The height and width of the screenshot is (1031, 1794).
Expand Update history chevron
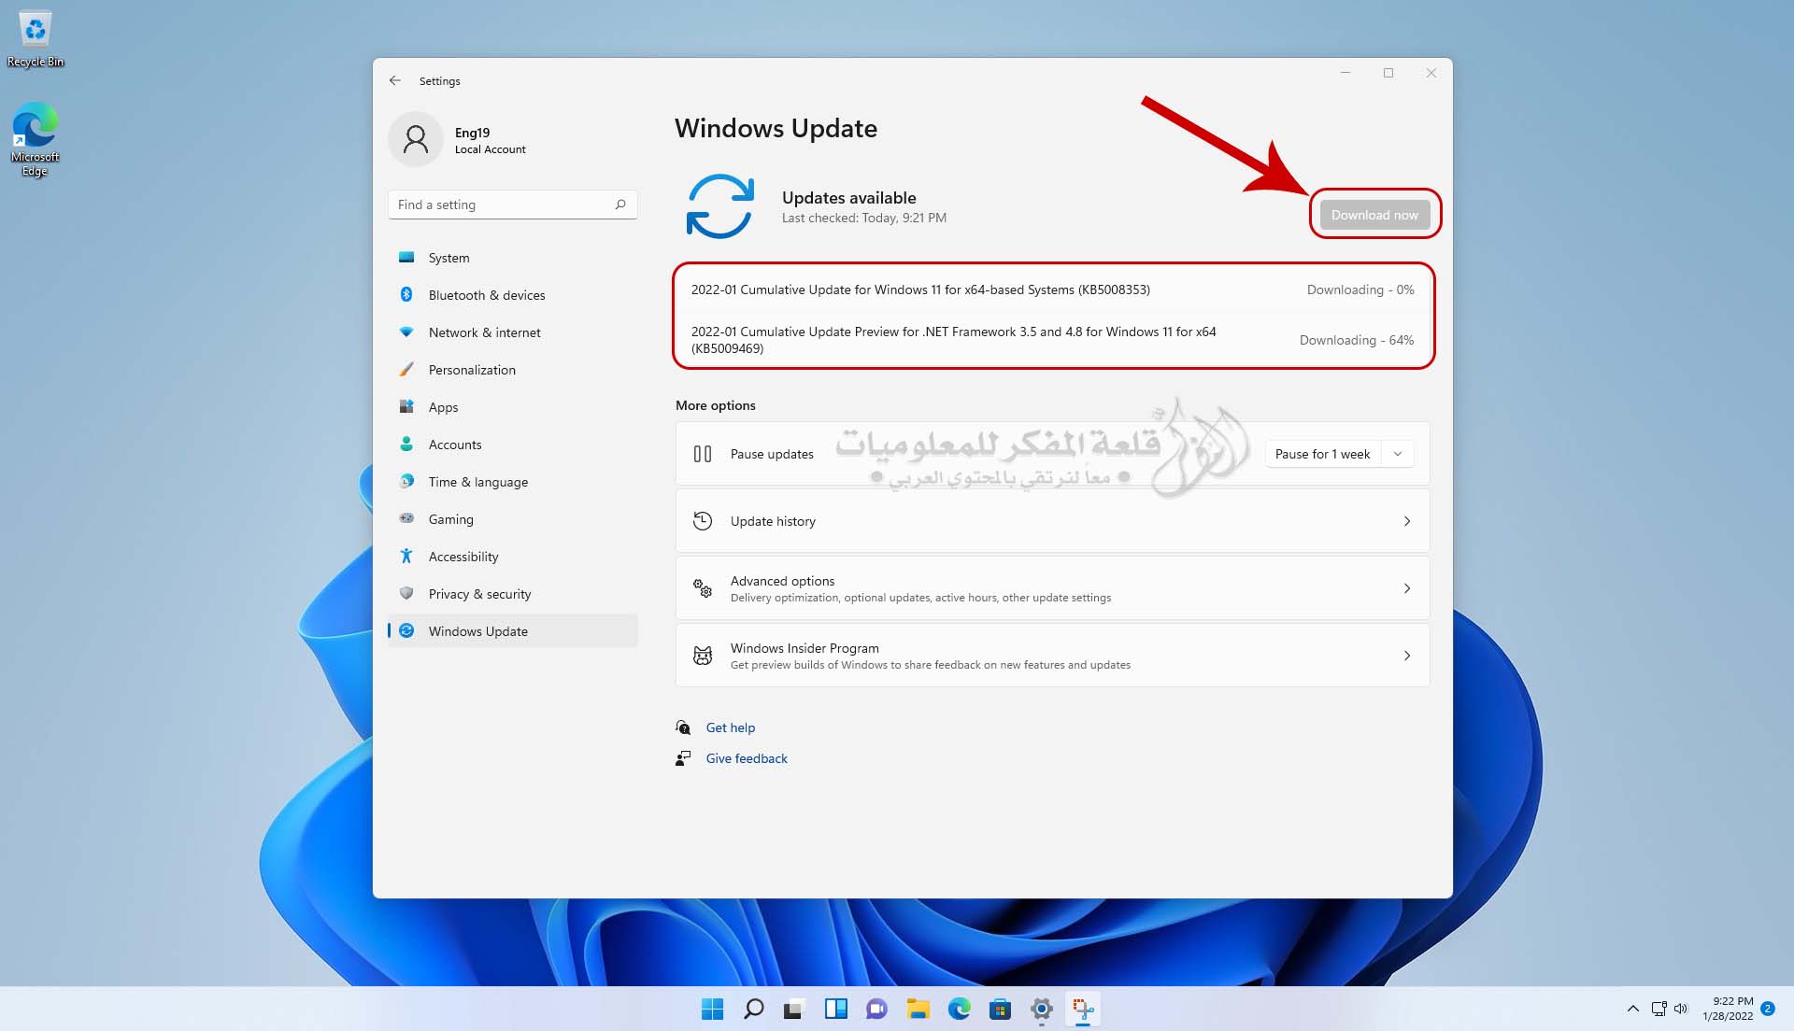(x=1407, y=521)
